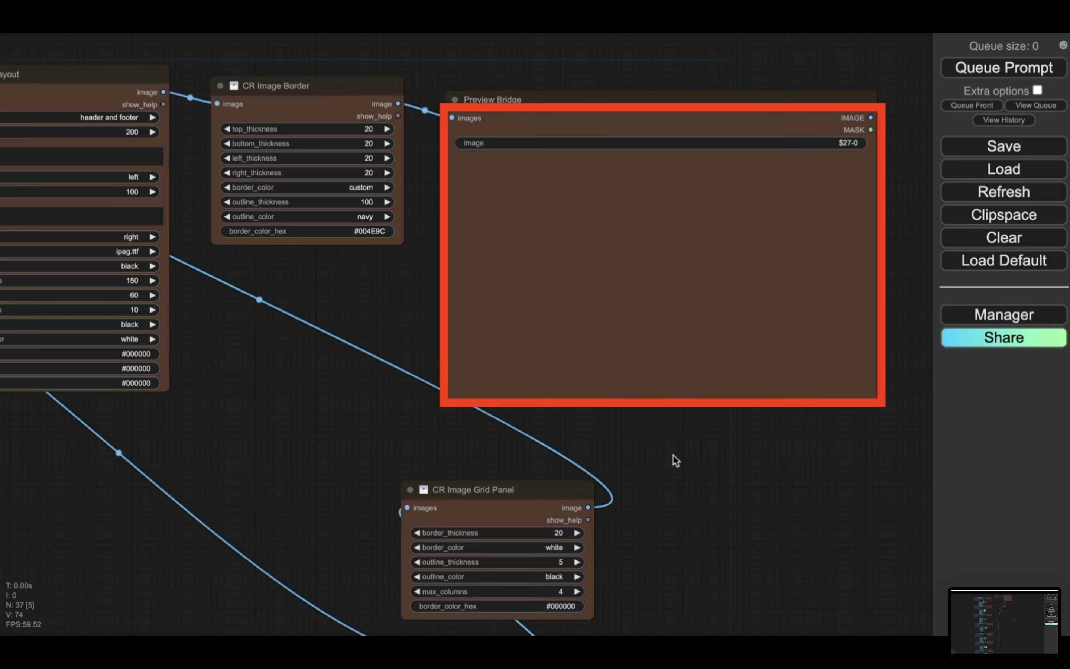The image size is (1070, 669).
Task: Decrease max_columns value 4
Action: point(417,592)
